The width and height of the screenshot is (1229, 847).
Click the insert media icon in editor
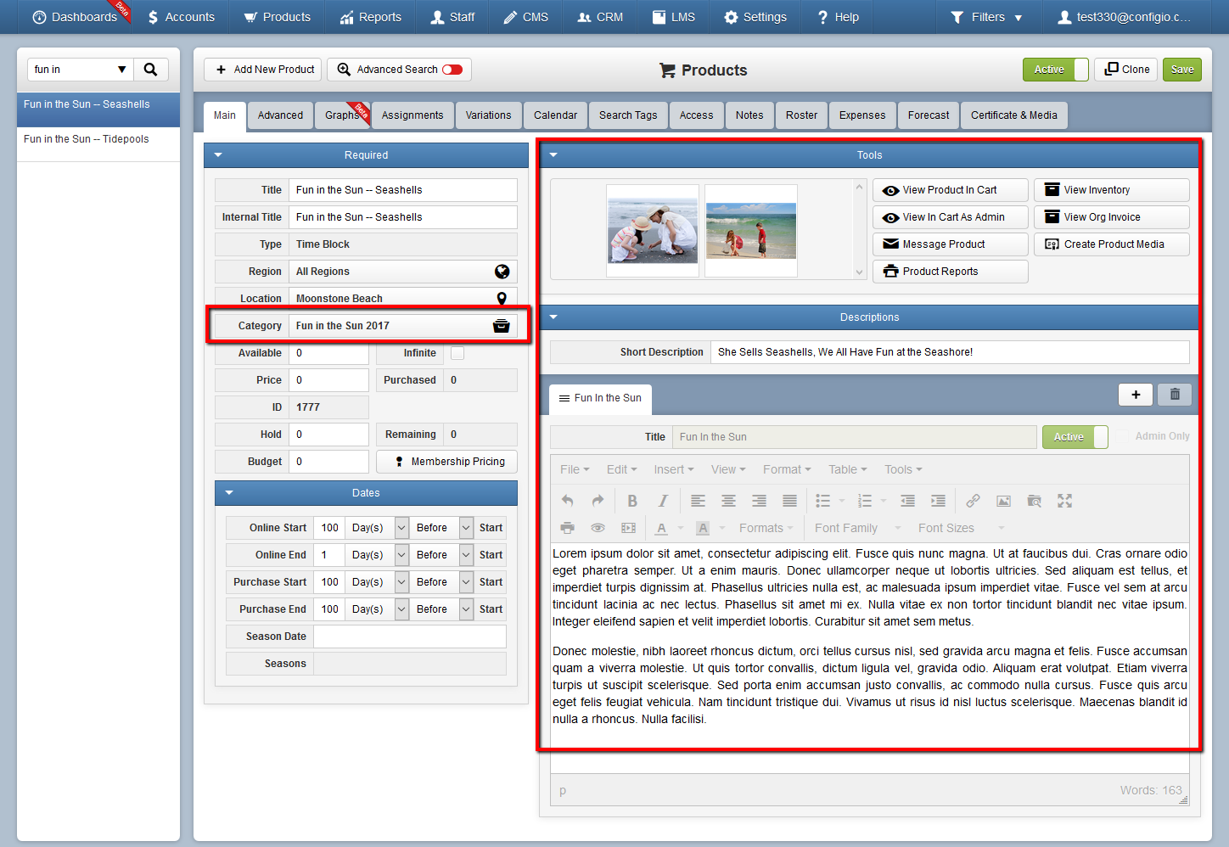point(628,528)
